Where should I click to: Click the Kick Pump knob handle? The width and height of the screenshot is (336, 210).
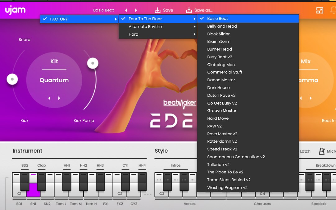point(93,63)
